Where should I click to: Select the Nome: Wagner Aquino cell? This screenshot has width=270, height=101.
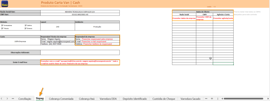point(58,39)
